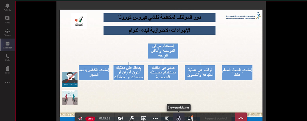Click the social distancing image
The height and width of the screenshot is (121, 307).
70,98
